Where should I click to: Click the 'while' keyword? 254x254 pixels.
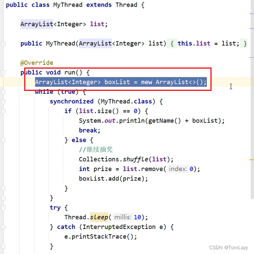pyautogui.click(x=44, y=92)
